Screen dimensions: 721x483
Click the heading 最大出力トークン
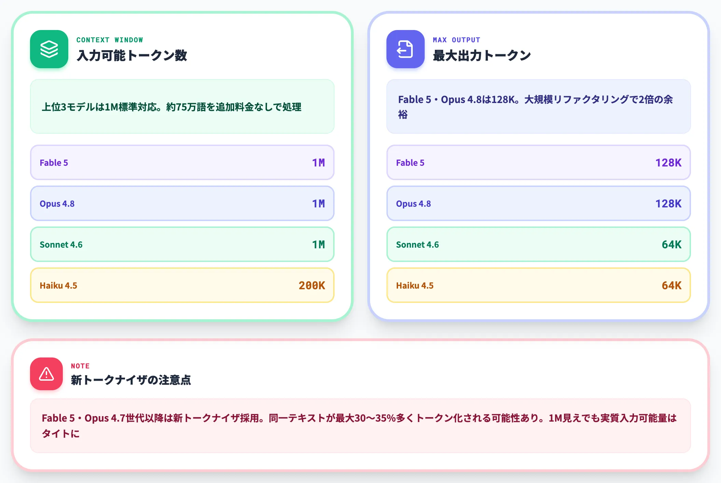pos(482,56)
